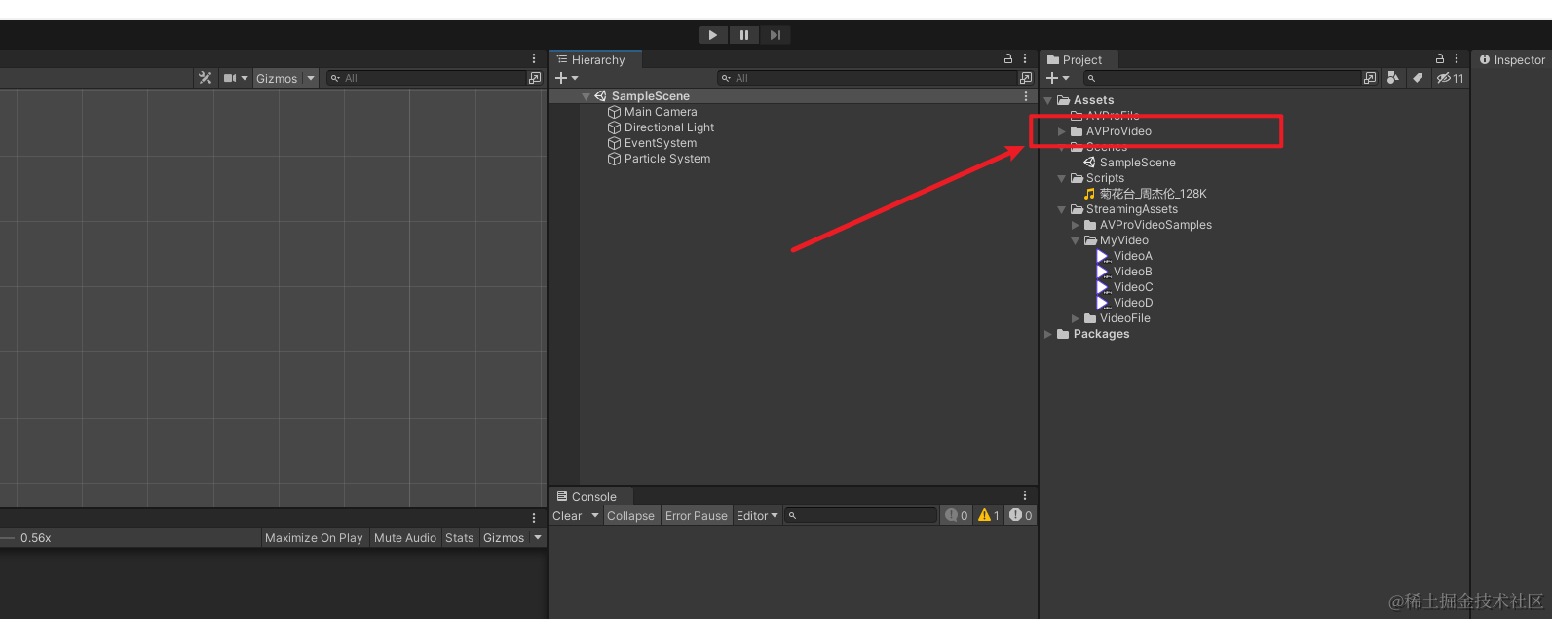Start Play mode with the Play button
Screen dimensions: 1552x619
coord(713,35)
